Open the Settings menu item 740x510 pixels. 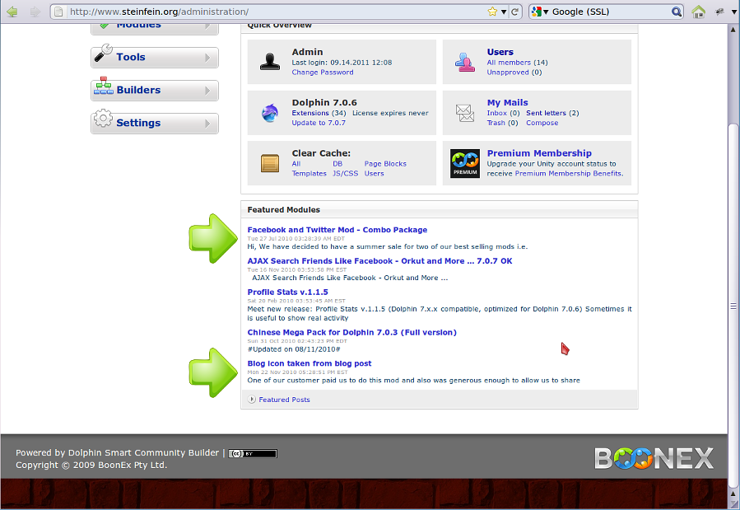click(155, 124)
